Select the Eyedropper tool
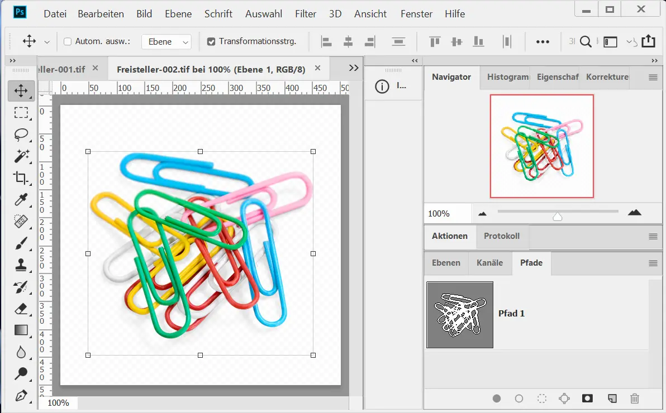The image size is (666, 413). tap(21, 199)
